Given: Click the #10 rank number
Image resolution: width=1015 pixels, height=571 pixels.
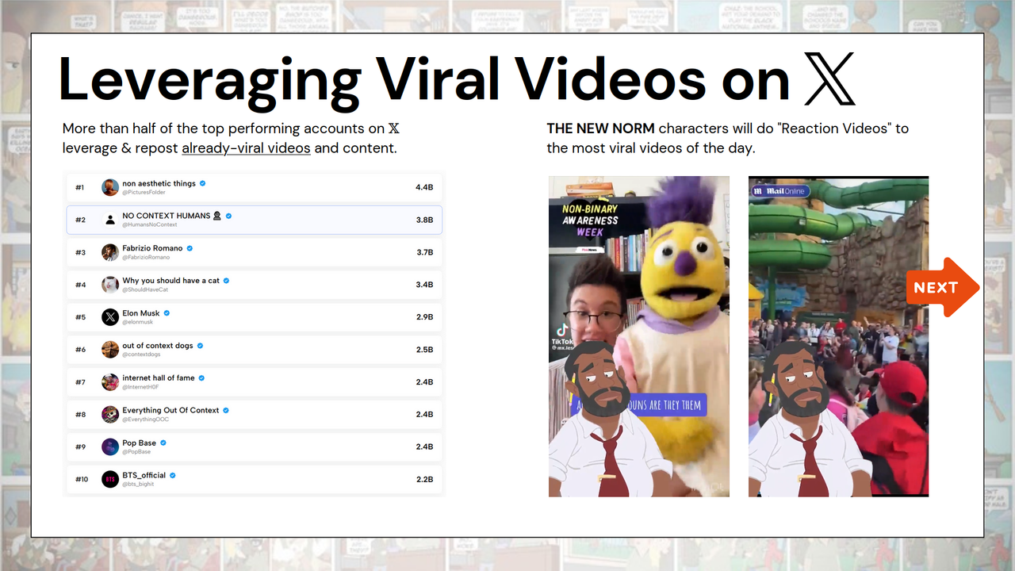Looking at the screenshot, I should 81,480.
